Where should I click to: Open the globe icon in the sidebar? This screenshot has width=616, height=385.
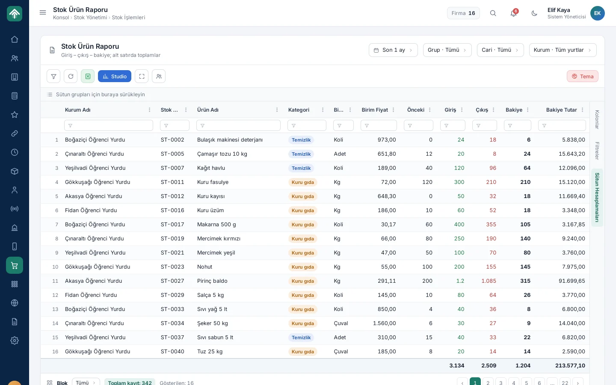[15, 303]
